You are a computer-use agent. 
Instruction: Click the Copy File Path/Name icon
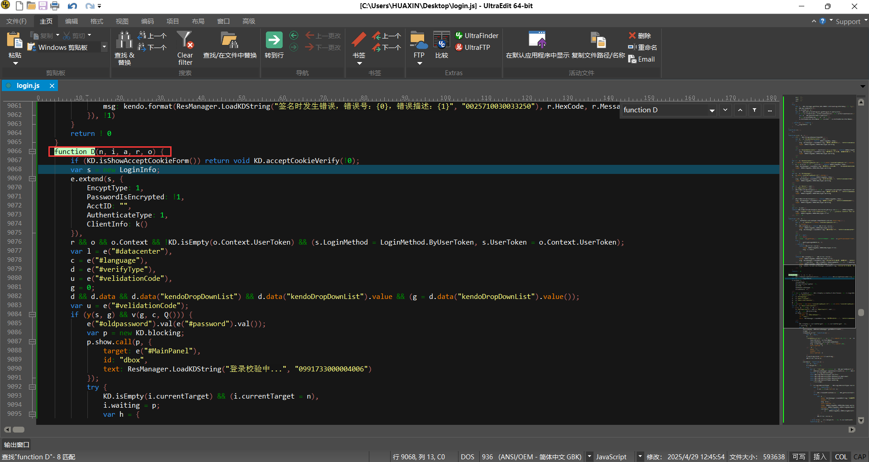(598, 40)
